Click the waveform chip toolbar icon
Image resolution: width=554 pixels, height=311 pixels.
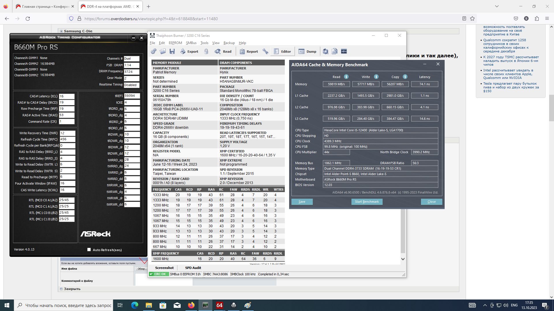[x=344, y=51]
